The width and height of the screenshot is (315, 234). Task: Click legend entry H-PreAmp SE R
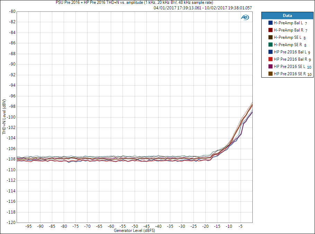coord(288,45)
